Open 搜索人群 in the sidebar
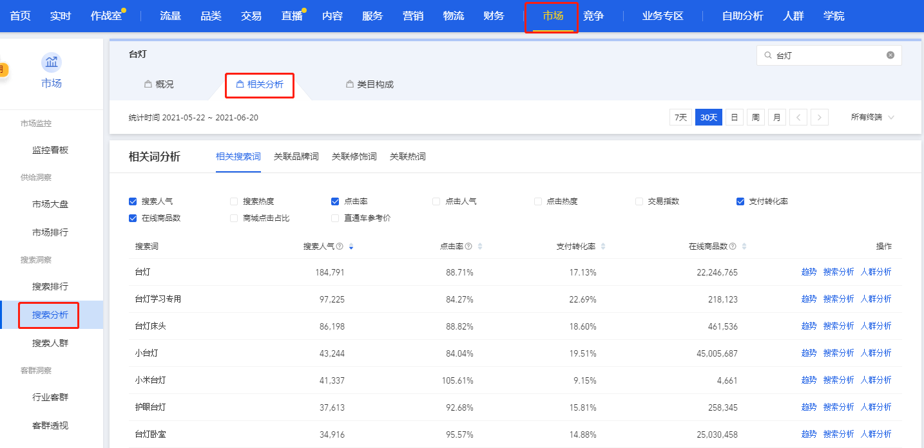The image size is (924, 448). tap(50, 343)
